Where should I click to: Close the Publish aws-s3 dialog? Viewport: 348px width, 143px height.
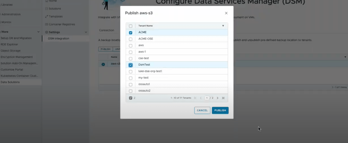(226, 13)
